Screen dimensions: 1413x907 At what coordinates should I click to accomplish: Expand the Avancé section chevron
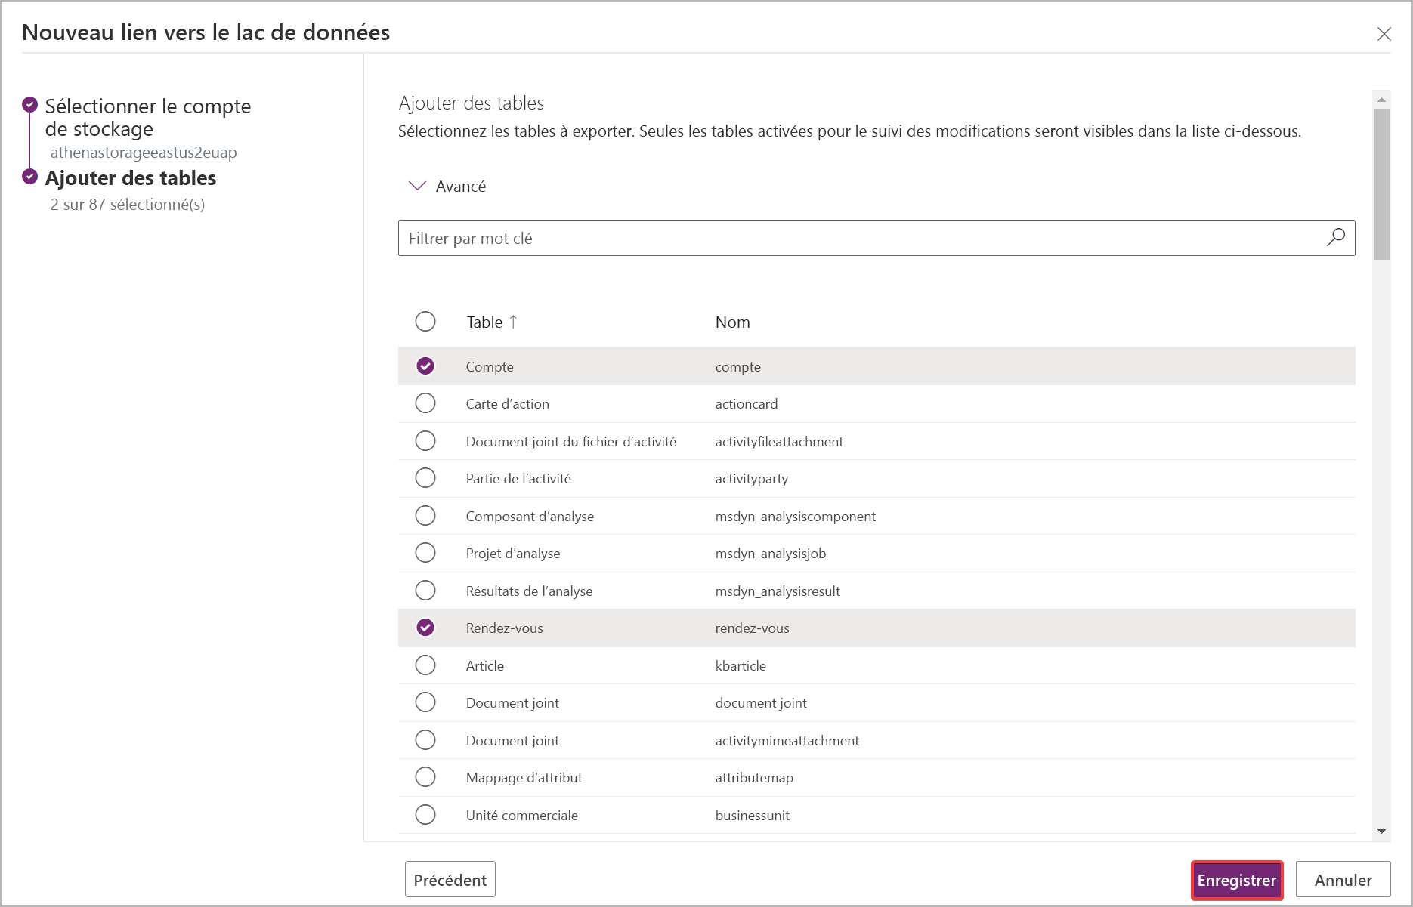(x=417, y=186)
